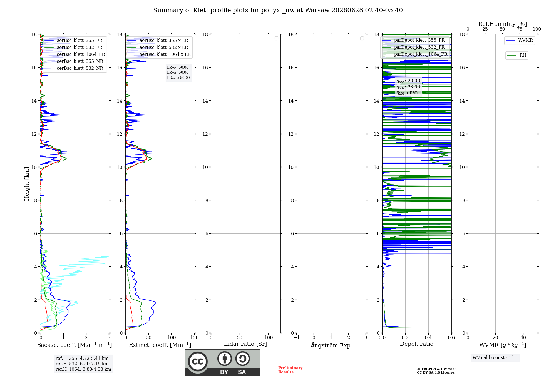556x378 pixels.
Task: Click tick label 40 on WVMR axis
Action: [523, 338]
